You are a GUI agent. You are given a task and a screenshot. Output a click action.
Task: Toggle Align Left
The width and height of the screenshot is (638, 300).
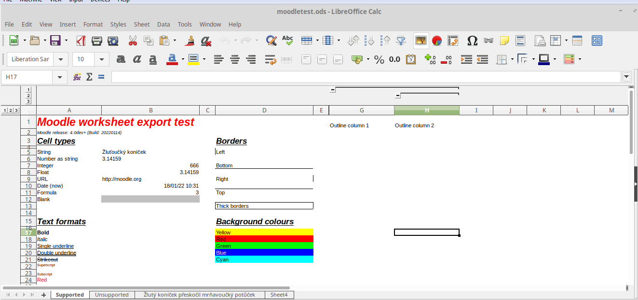coord(219,59)
